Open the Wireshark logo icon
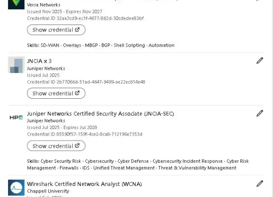Screen dimensions: 273x197 pyautogui.click(x=16, y=188)
